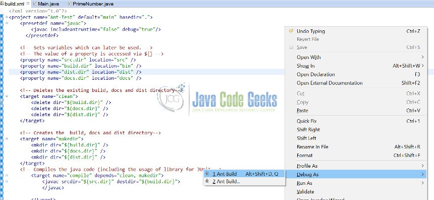
Task: Open the Show In submenu
Action: [356, 66]
